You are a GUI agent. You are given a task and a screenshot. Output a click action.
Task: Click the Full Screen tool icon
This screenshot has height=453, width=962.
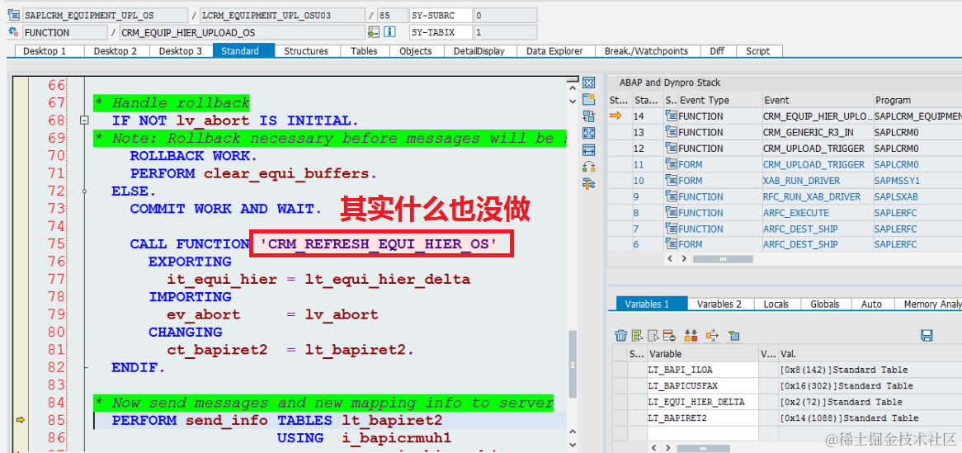pyautogui.click(x=589, y=133)
